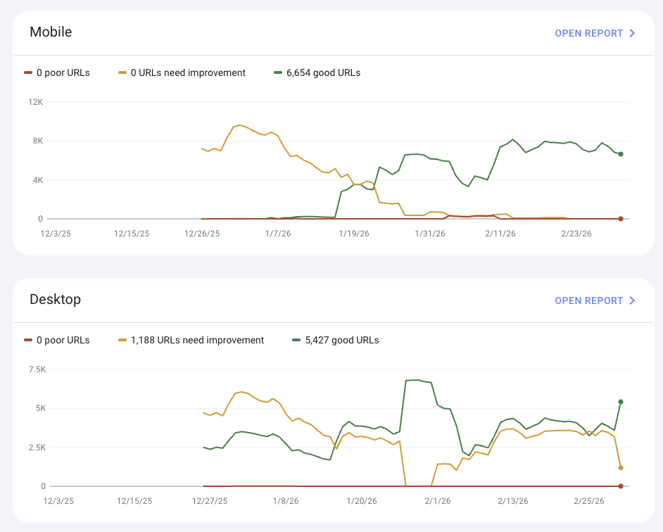Click the orange needs-improvement legend marker for Desktop

tap(121, 340)
